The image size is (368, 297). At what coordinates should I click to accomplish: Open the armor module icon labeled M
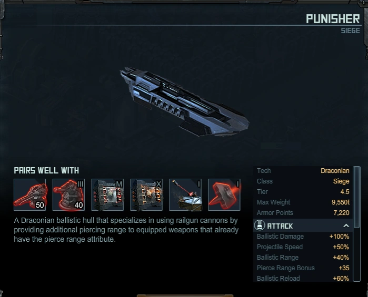pos(107,194)
